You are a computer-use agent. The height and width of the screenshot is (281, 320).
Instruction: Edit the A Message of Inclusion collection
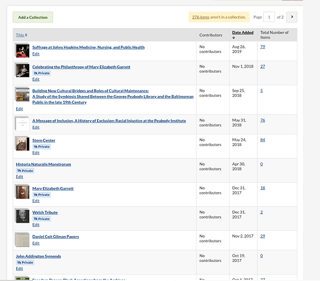[x=36, y=128]
